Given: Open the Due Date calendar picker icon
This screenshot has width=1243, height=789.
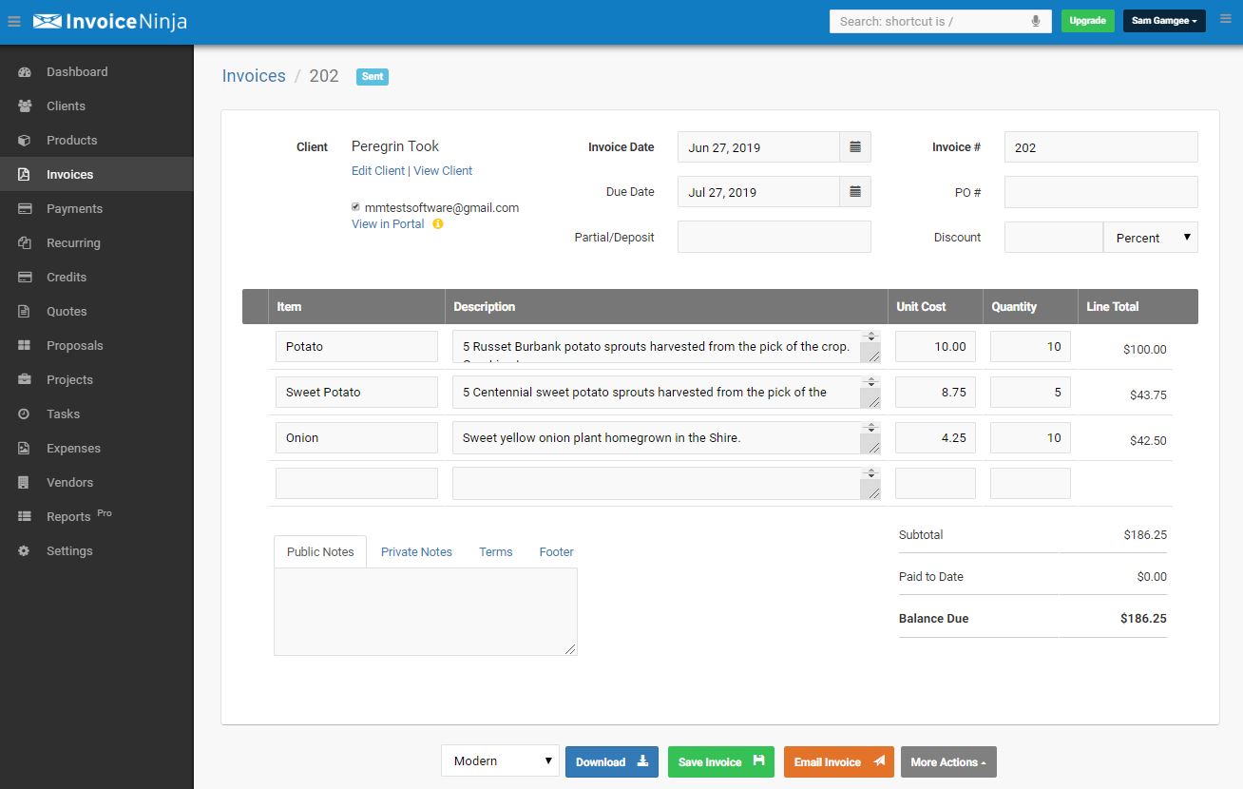Looking at the screenshot, I should pos(854,192).
